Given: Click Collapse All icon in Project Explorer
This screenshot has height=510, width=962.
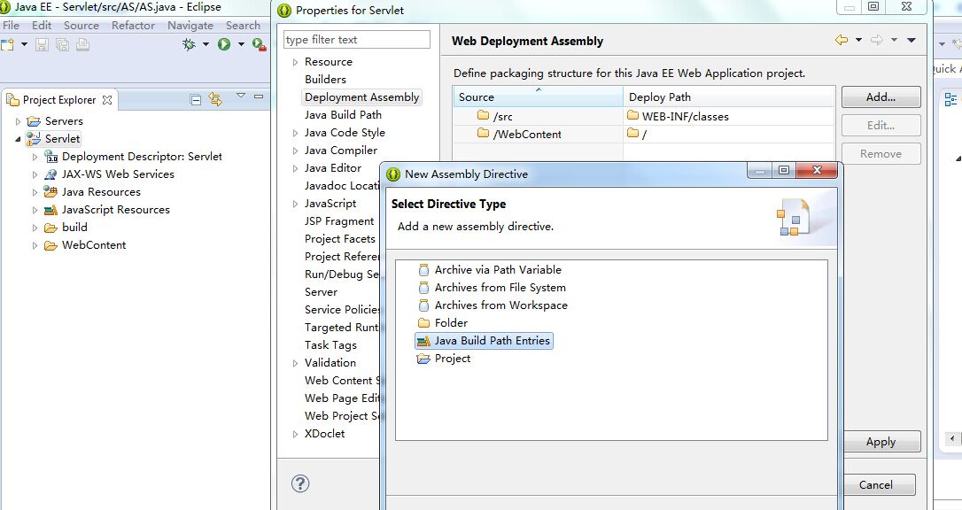Looking at the screenshot, I should coord(196,100).
